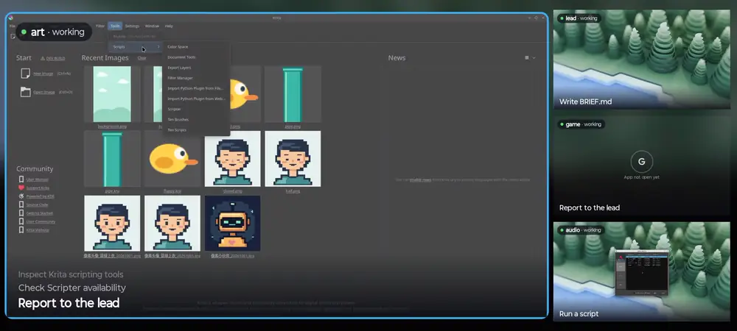Click the New Image document icon

(25, 74)
